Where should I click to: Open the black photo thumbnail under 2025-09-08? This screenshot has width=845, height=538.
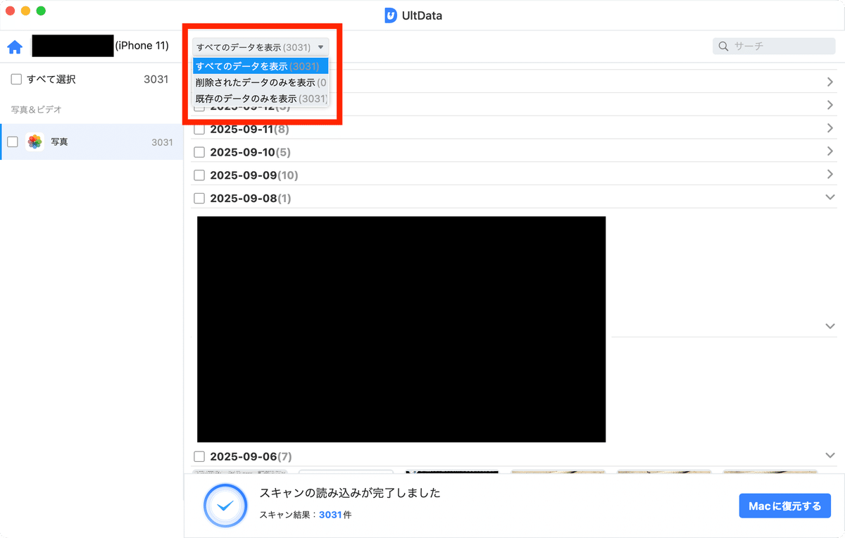[401, 329]
